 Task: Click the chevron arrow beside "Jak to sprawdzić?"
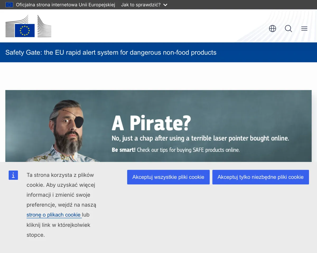pos(165,5)
